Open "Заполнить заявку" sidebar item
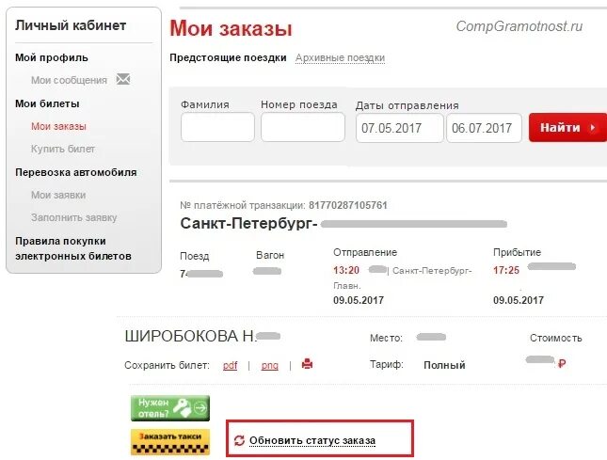This screenshot has width=607, height=460. 73,217
